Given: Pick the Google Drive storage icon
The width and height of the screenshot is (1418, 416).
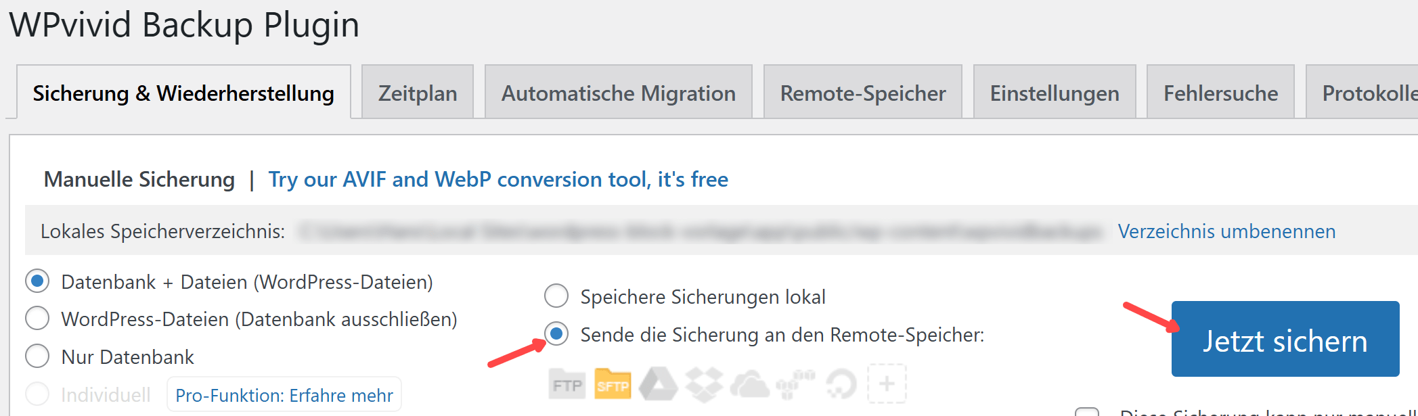Looking at the screenshot, I should click(x=659, y=384).
